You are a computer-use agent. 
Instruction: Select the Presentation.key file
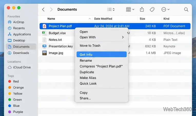(61, 46)
